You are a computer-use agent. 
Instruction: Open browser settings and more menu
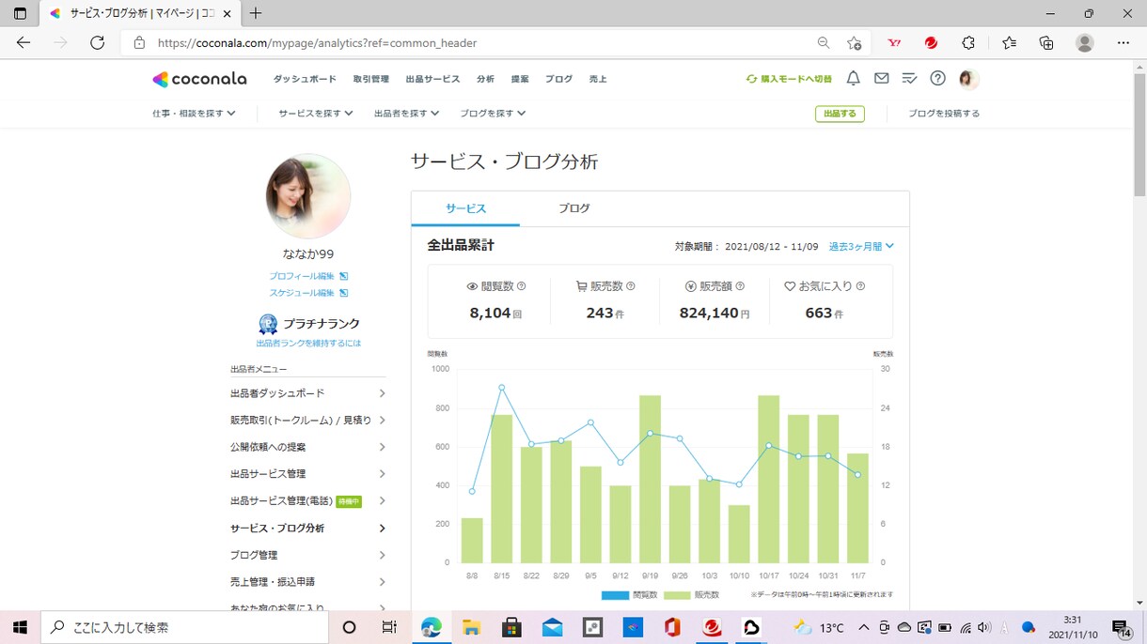[x=1123, y=42]
